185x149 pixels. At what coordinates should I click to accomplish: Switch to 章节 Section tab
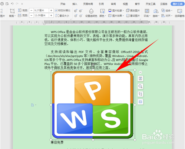(x=137, y=4)
